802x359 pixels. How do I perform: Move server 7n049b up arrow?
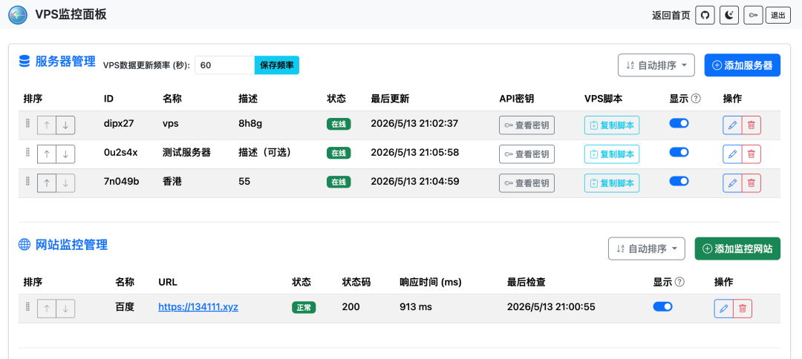tap(47, 182)
